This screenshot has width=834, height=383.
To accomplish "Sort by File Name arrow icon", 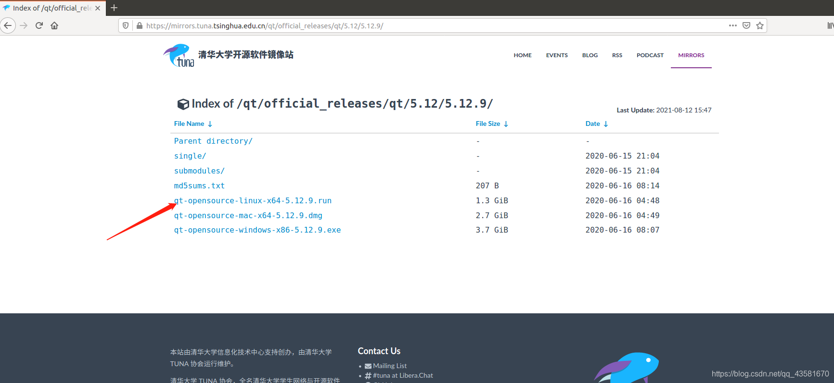I will pyautogui.click(x=210, y=124).
